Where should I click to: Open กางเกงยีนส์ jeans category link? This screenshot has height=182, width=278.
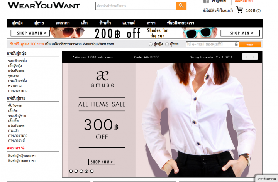16,140
